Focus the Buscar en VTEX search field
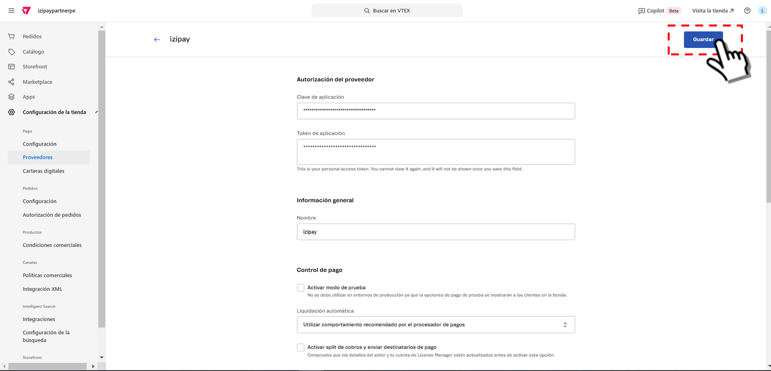Image resolution: width=771 pixels, height=371 pixels. coord(387,11)
